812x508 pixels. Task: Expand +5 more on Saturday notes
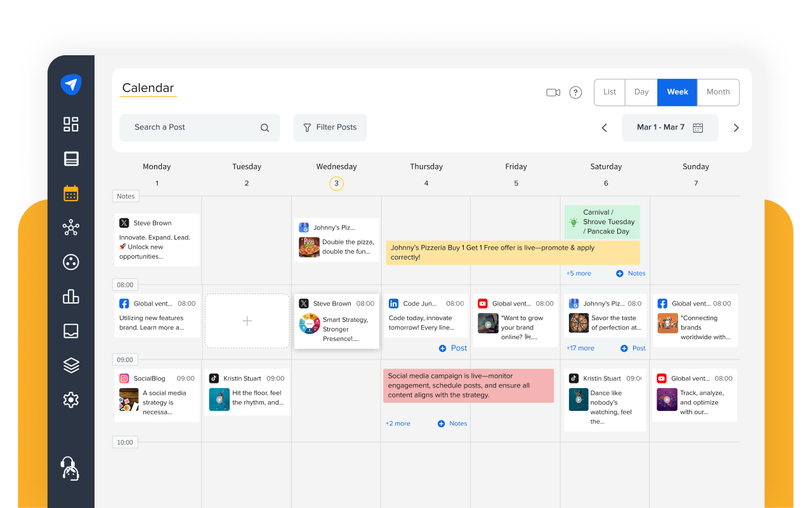coord(579,274)
